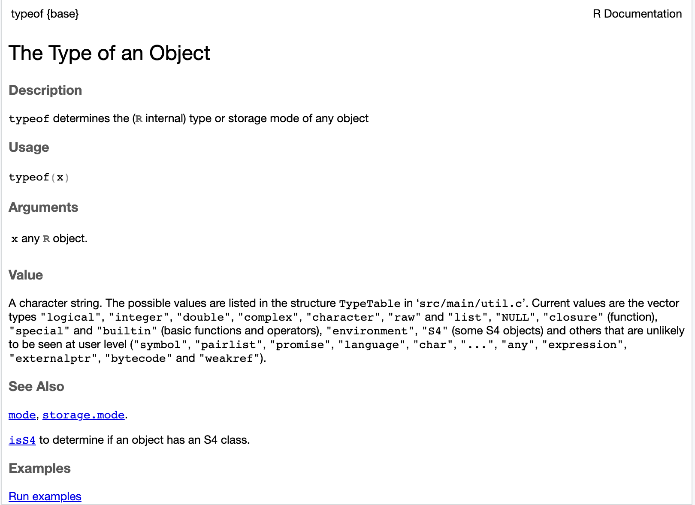Click the mode link
This screenshot has height=505, width=695.
tap(22, 415)
